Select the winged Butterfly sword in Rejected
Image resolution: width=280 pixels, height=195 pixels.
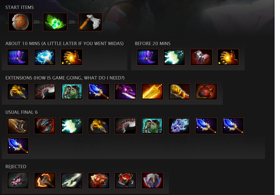[72, 180]
